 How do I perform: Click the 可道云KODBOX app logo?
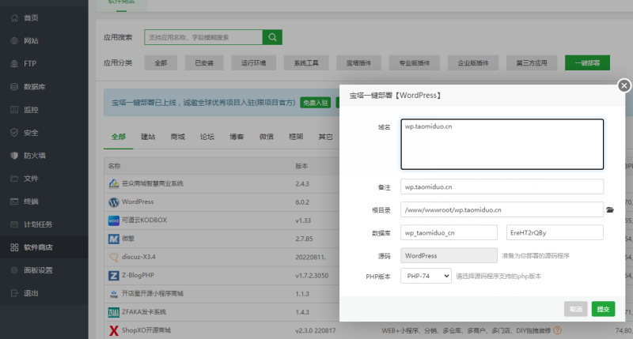click(114, 220)
